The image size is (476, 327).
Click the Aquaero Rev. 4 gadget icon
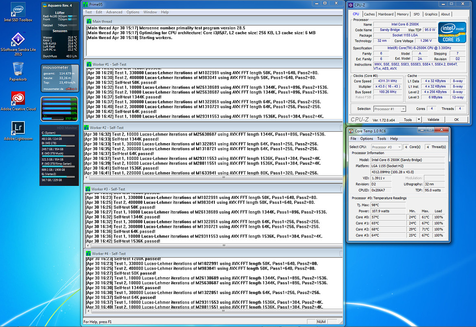tap(45, 5)
